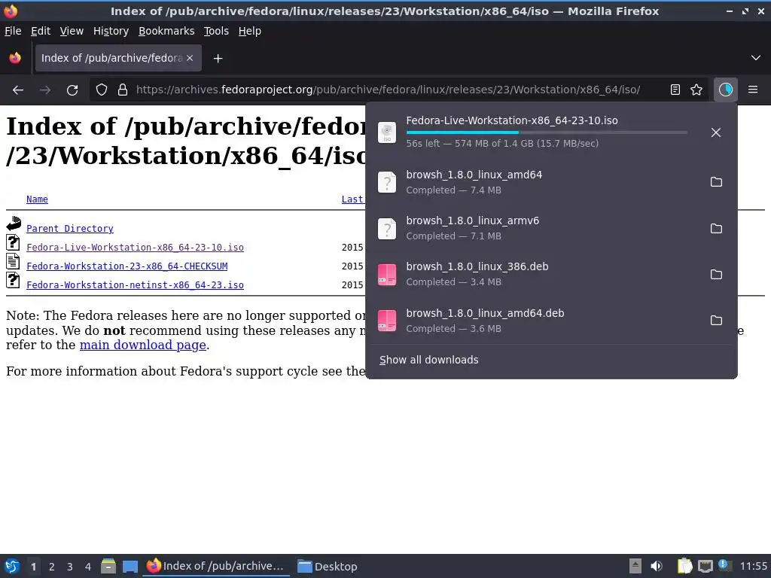Open the Bookmarks menu
The image size is (771, 578).
click(166, 31)
